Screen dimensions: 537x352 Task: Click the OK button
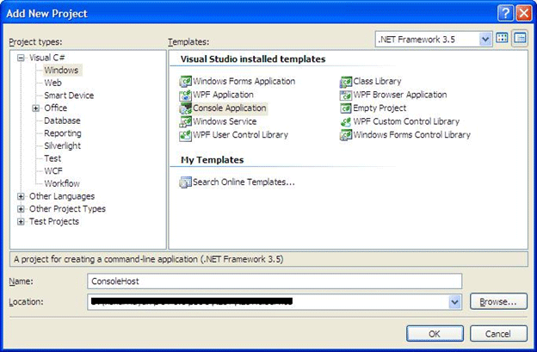pos(435,334)
